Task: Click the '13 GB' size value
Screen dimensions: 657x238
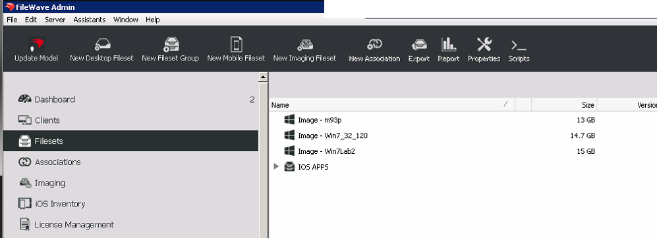Action: point(586,120)
